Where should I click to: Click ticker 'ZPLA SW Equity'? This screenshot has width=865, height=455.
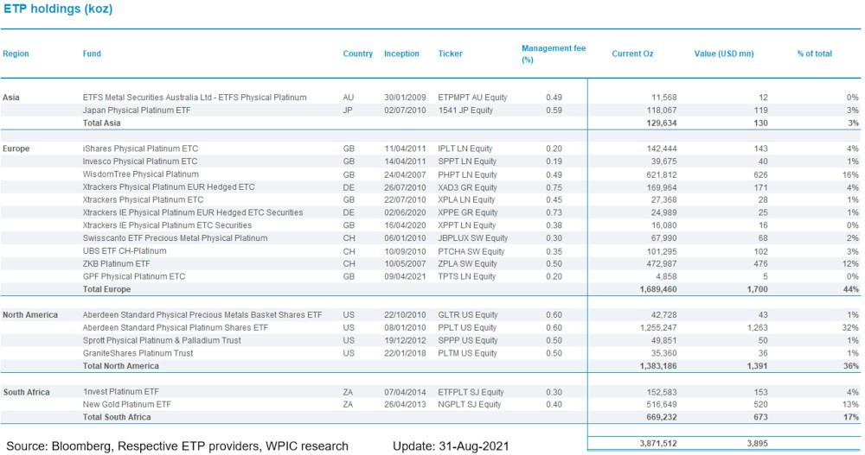point(467,264)
